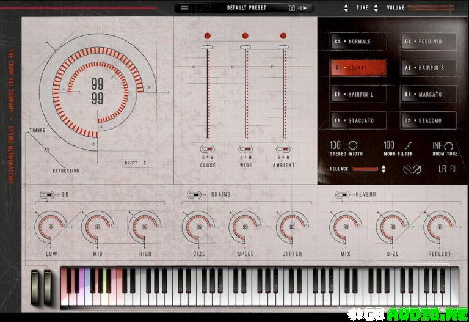Click the Volume slider
The width and height of the screenshot is (469, 322).
tap(431, 8)
